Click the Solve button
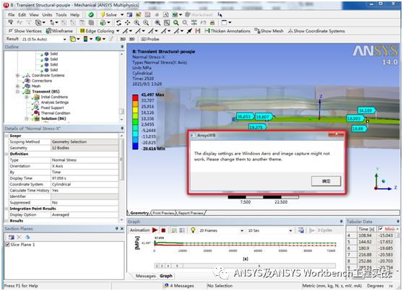The height and width of the screenshot is (291, 403). pos(109,14)
